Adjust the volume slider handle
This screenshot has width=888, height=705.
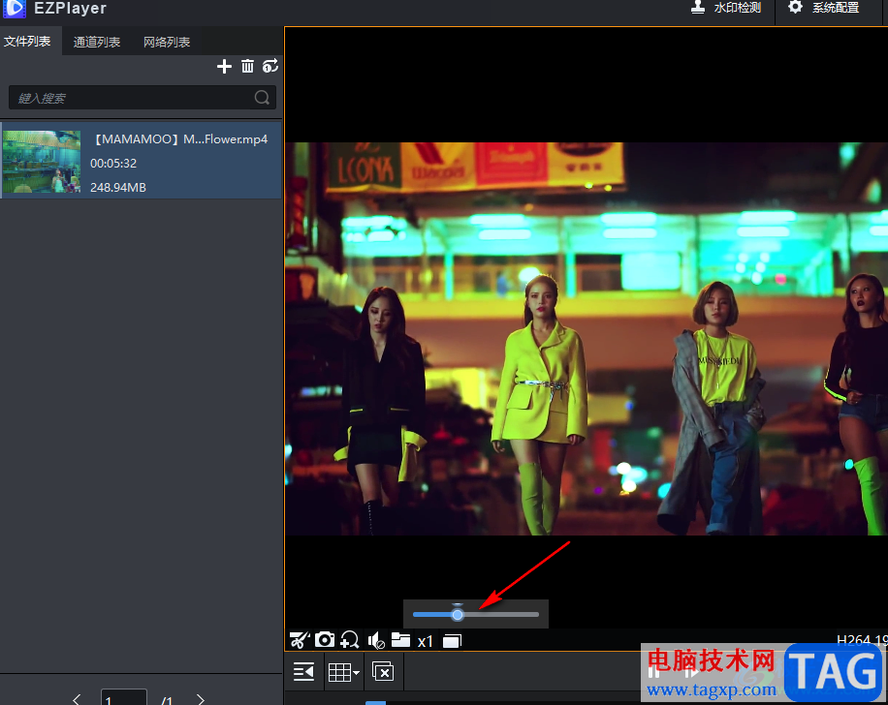click(x=458, y=615)
